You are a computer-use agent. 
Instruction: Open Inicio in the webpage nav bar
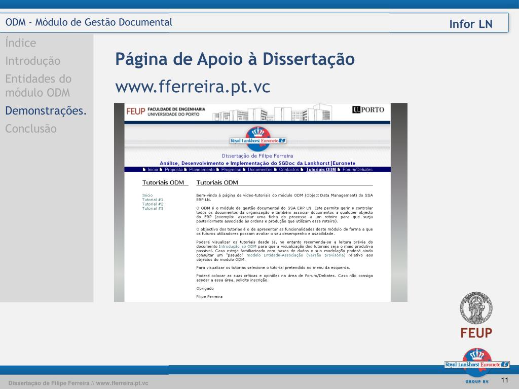[153, 170]
